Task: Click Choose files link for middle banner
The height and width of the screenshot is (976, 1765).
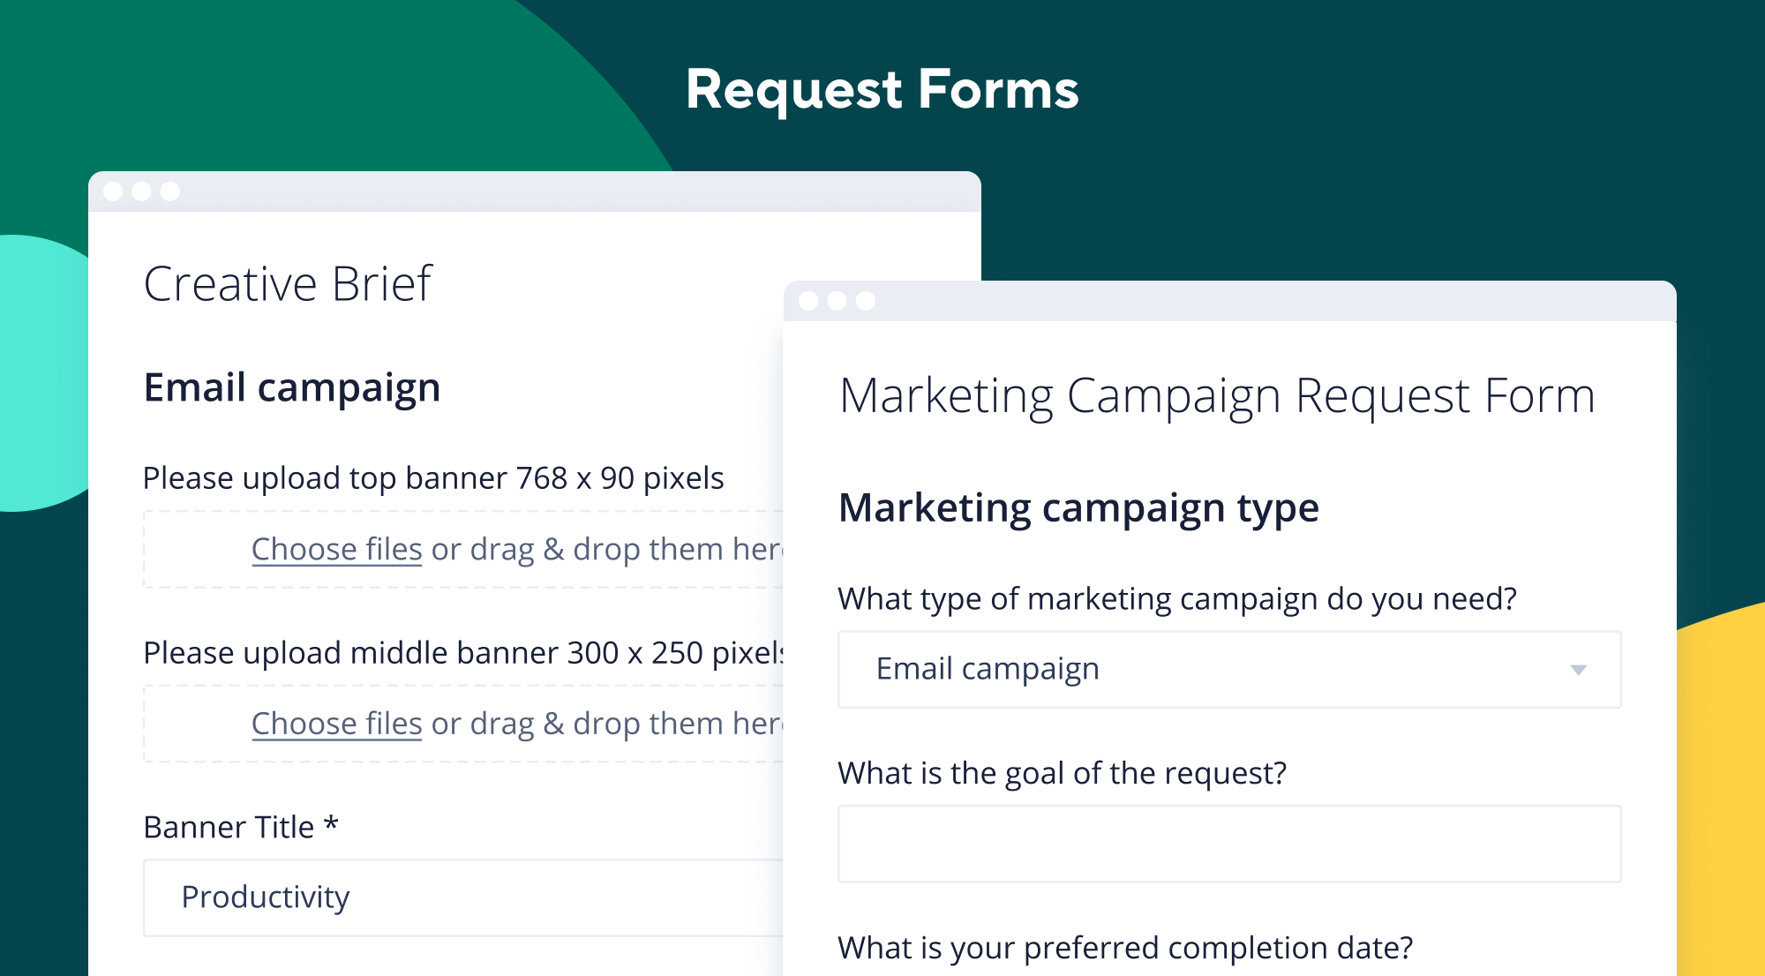Action: pyautogui.click(x=336, y=724)
